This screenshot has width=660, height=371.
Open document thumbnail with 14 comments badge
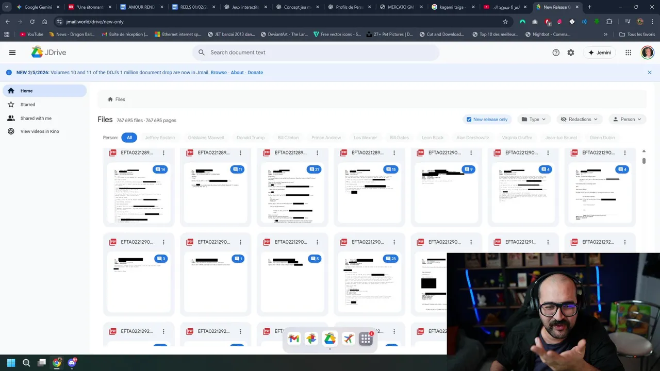tap(139, 193)
